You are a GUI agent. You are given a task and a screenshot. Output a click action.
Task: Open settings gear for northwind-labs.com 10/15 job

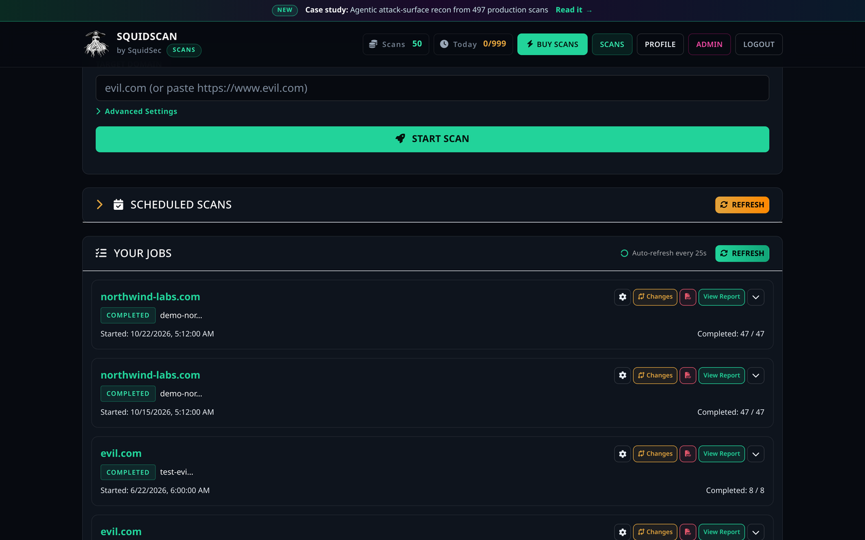(x=622, y=375)
